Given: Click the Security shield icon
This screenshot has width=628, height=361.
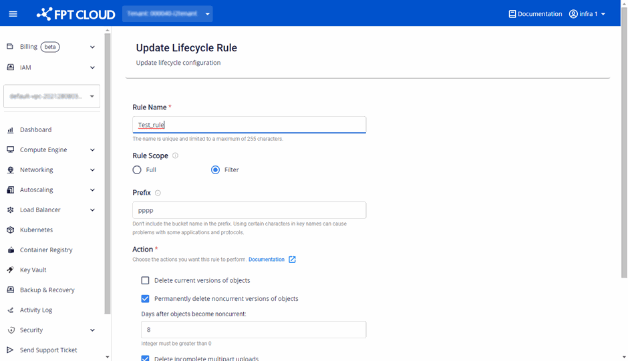Looking at the screenshot, I should [11, 330].
